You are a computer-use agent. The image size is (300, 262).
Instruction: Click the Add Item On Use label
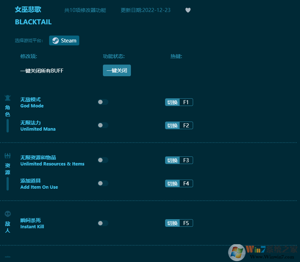click(x=39, y=187)
